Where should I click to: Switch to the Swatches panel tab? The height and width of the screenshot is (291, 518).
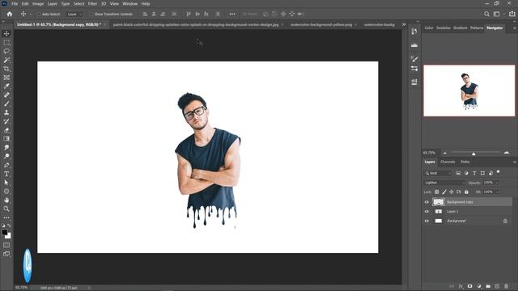point(444,28)
